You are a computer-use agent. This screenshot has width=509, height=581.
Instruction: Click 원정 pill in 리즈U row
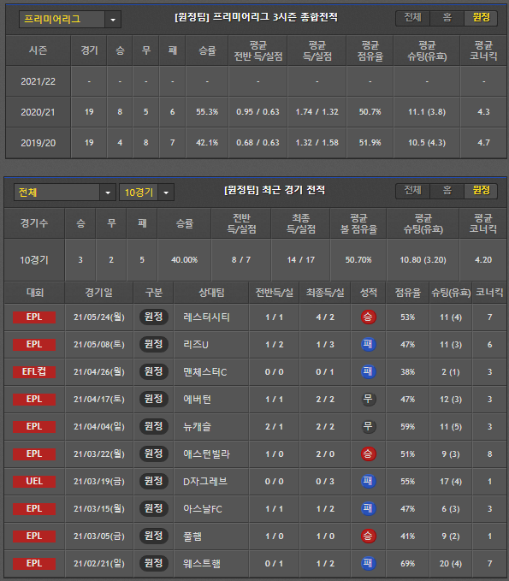(154, 345)
